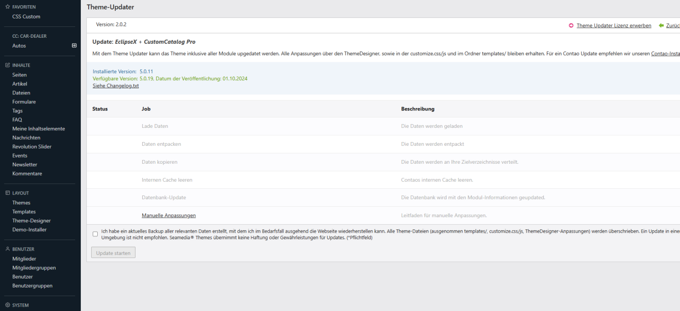The width and height of the screenshot is (680, 311).
Task: Go to Seiten in the sidebar
Action: click(x=19, y=75)
